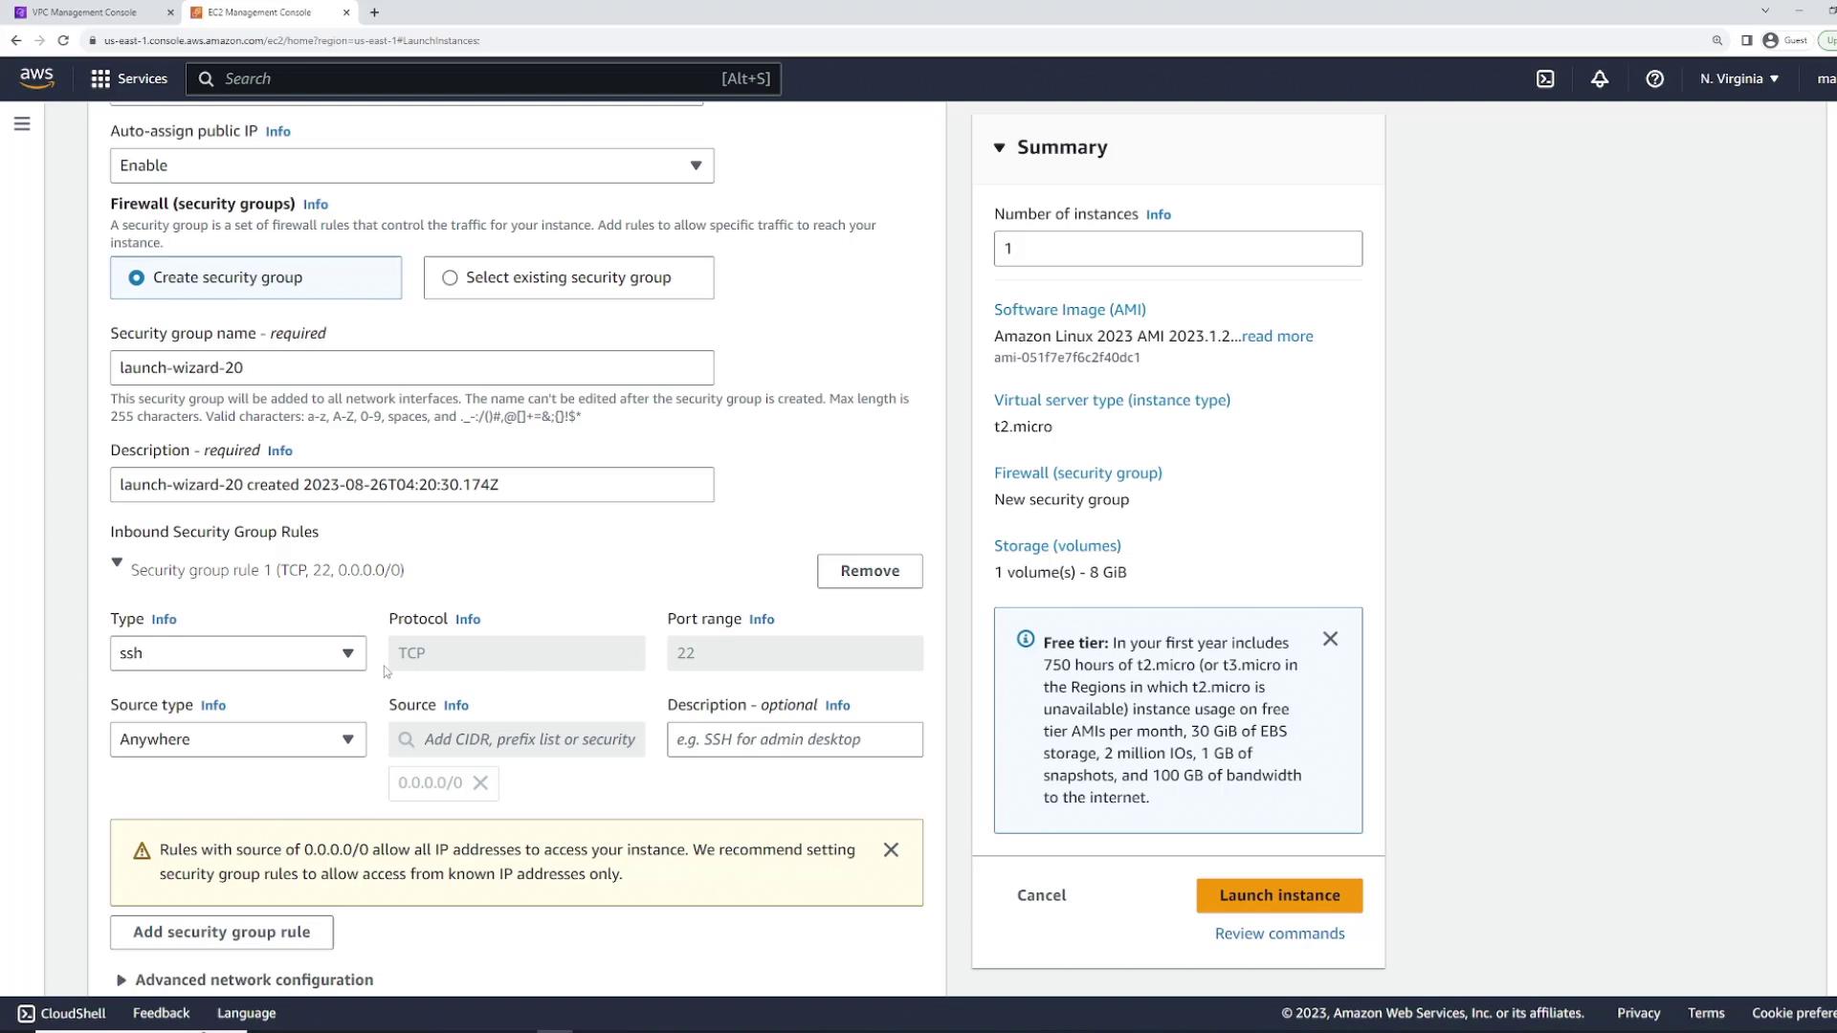The height and width of the screenshot is (1033, 1837).
Task: Open the help question mark icon
Action: point(1654,79)
